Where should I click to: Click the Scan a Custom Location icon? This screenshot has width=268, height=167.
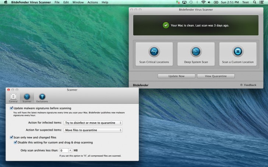pyautogui.click(x=238, y=52)
